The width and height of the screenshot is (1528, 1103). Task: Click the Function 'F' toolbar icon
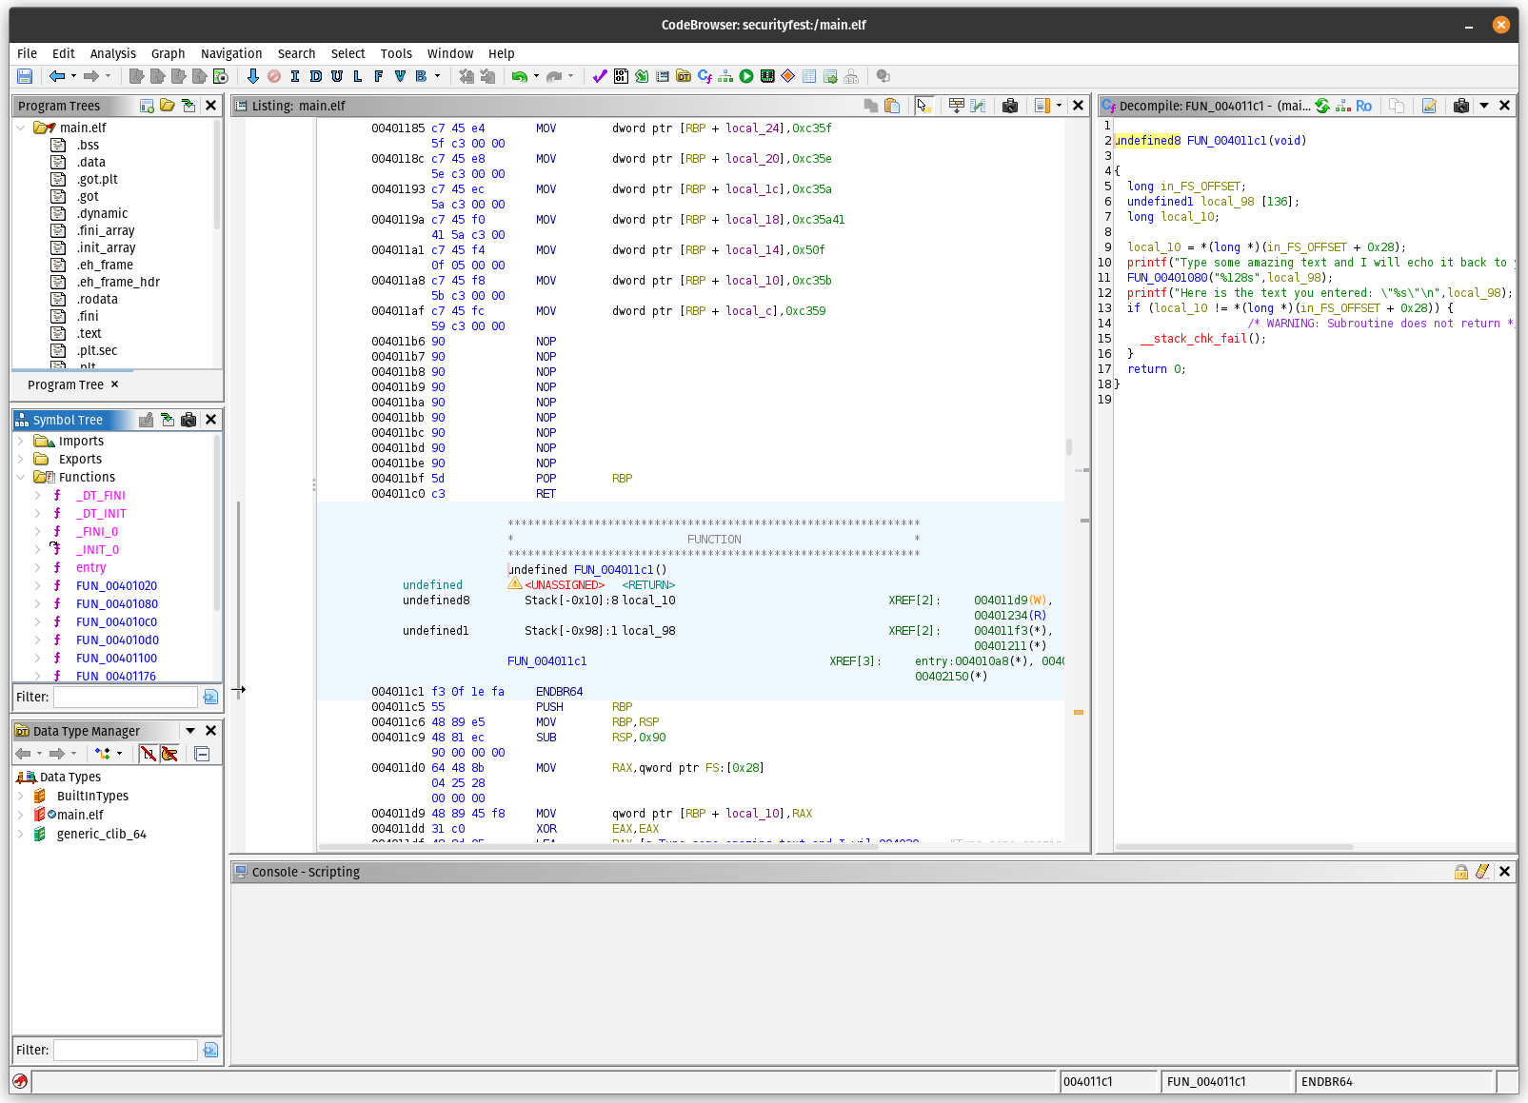pyautogui.click(x=379, y=76)
